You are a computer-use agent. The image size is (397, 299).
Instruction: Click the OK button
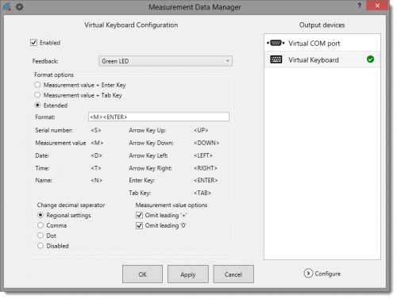point(142,274)
